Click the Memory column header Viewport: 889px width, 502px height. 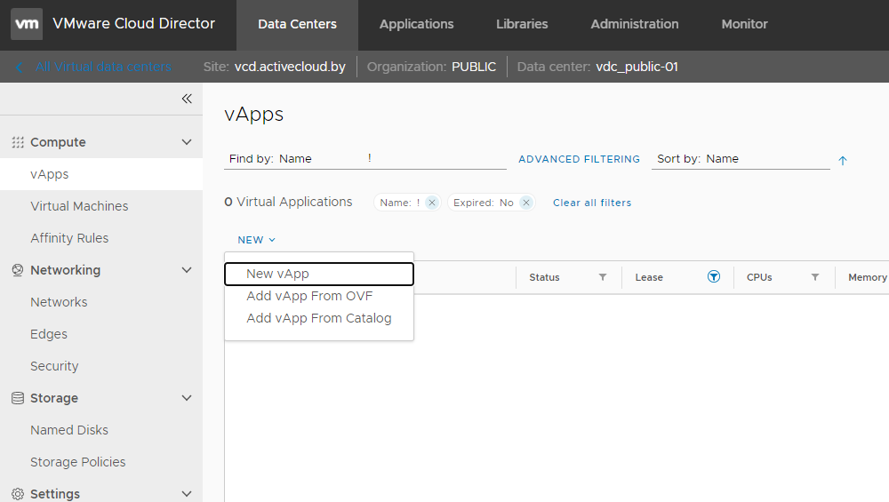[x=868, y=277]
